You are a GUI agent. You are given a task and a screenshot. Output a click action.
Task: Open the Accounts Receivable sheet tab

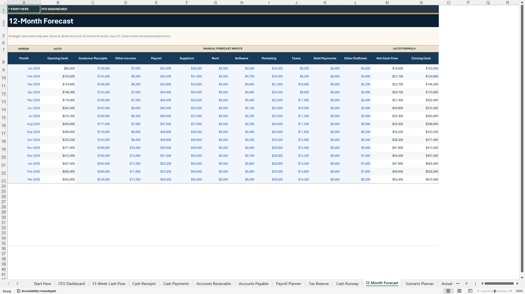[x=213, y=284]
